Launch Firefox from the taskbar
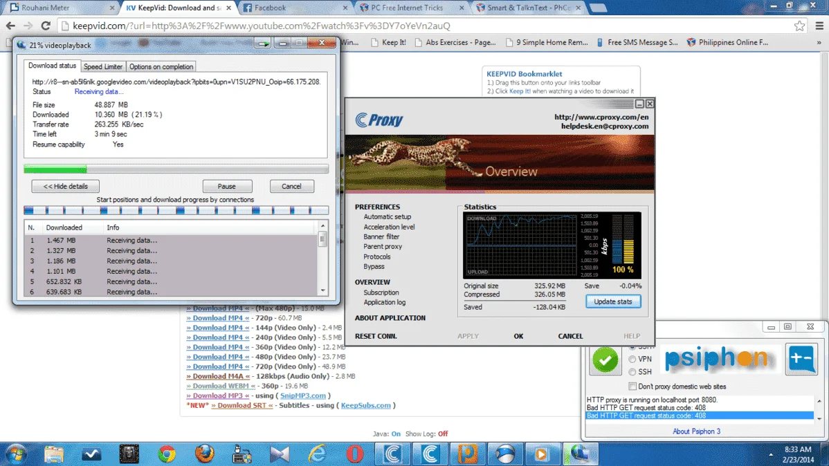829x466 pixels. pyautogui.click(x=205, y=454)
